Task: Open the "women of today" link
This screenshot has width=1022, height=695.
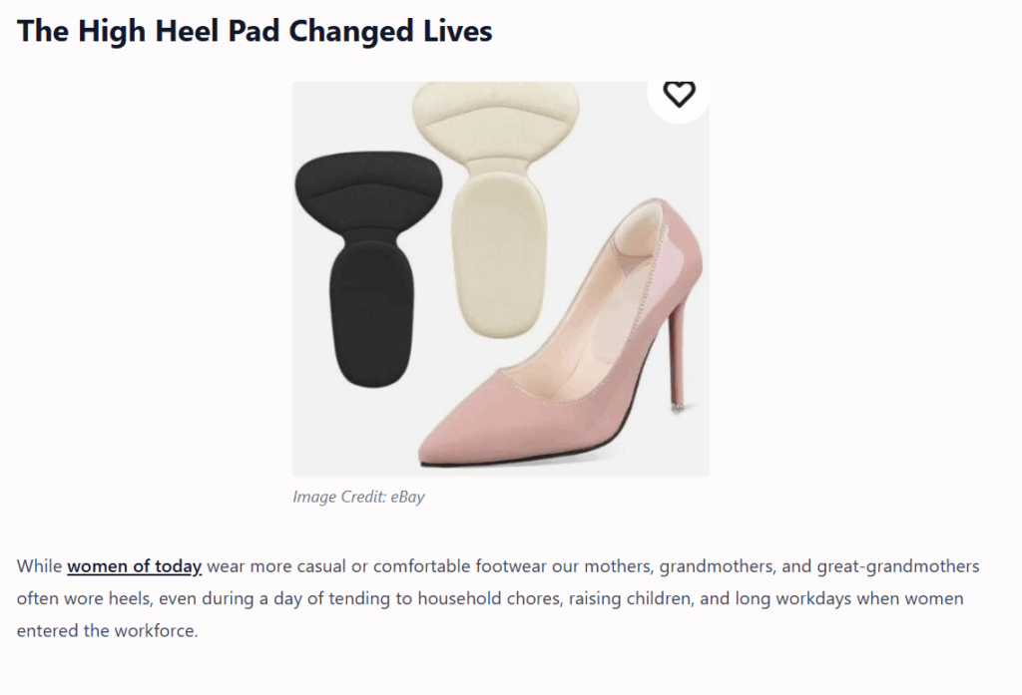Action: tap(135, 567)
